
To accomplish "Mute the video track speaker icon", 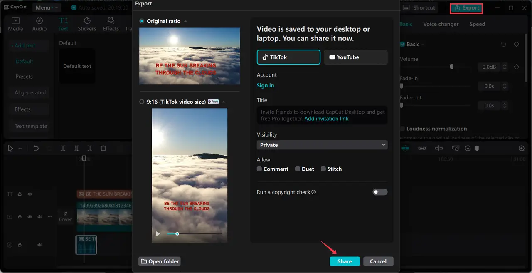I will (x=40, y=217).
